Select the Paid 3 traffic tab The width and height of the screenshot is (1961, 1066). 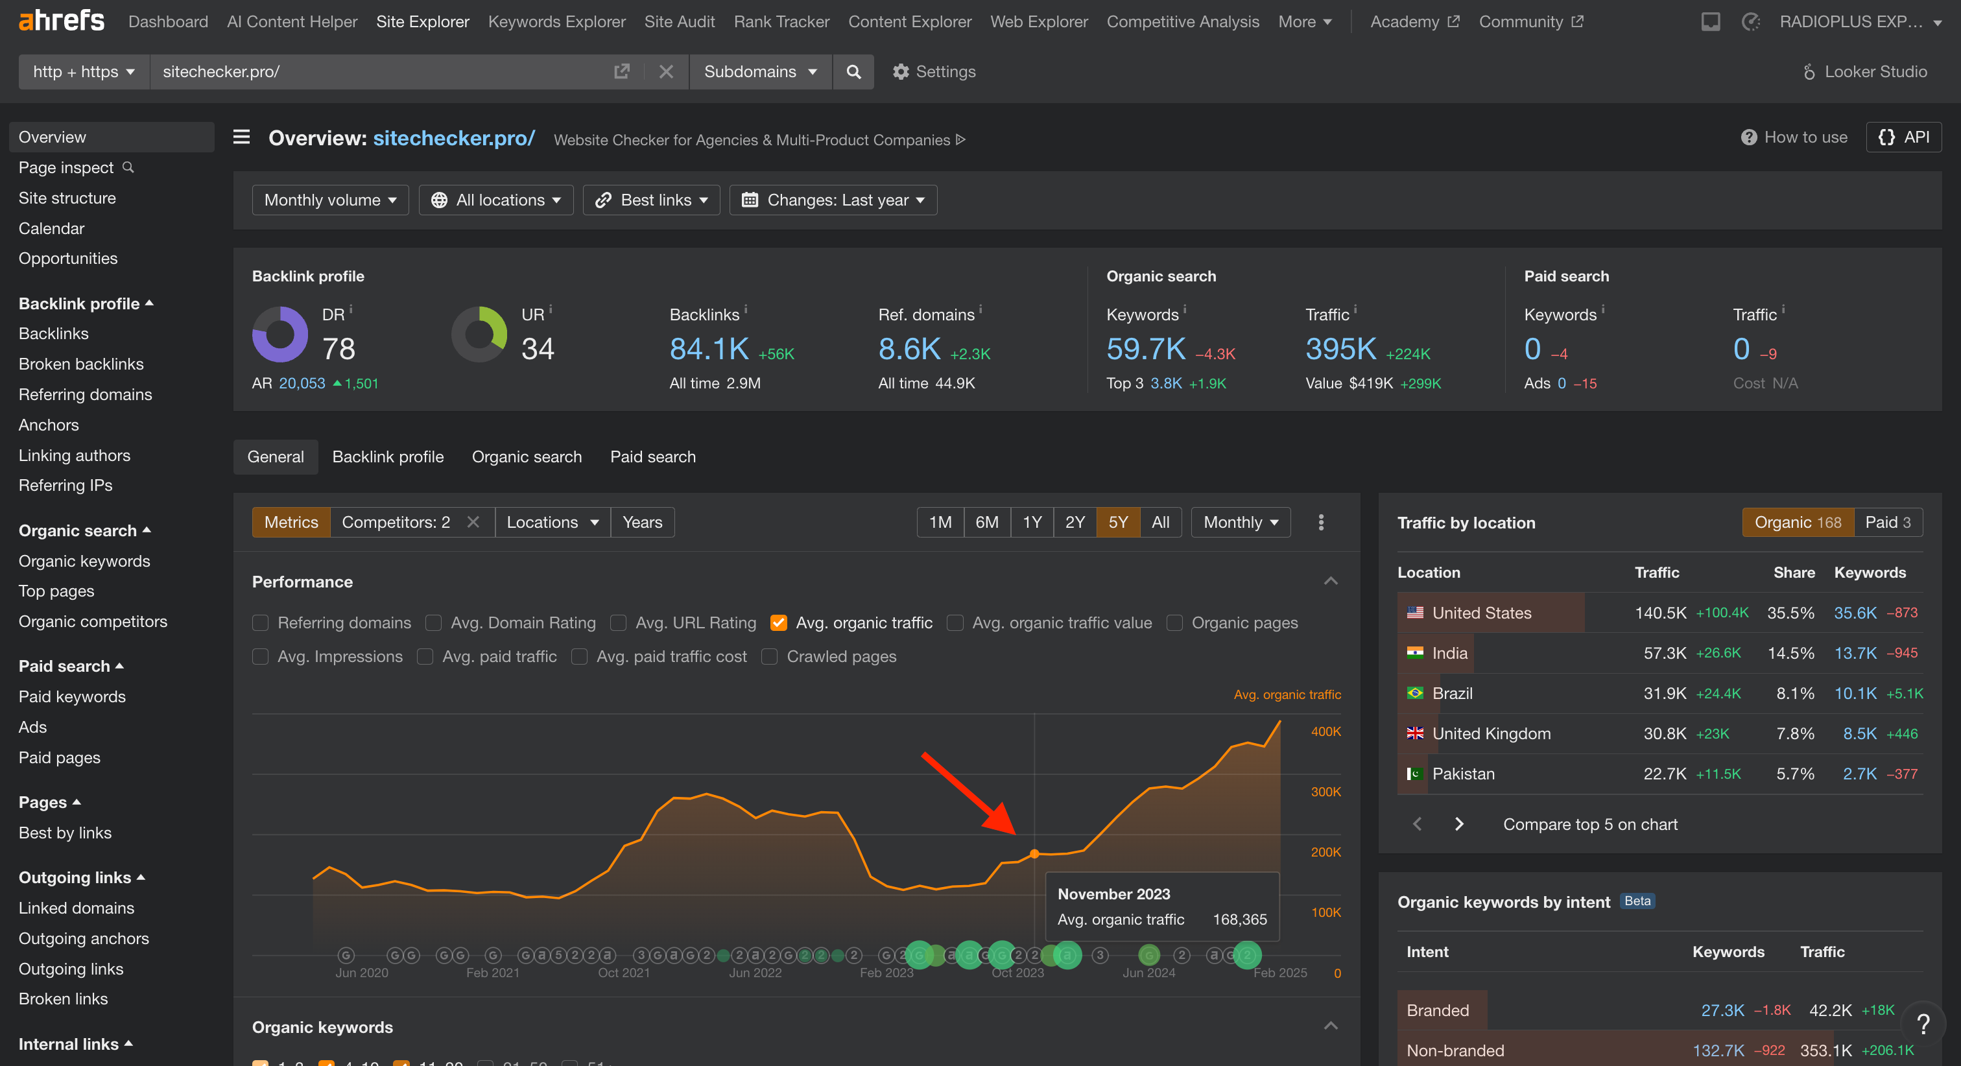[x=1888, y=521]
